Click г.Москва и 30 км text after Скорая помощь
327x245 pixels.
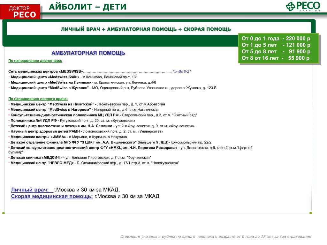pos(127,196)
